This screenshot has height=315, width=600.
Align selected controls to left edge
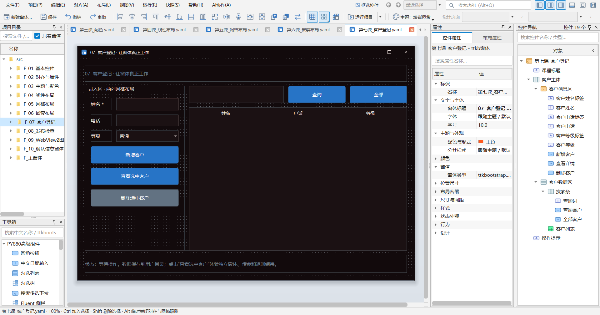[x=120, y=17]
